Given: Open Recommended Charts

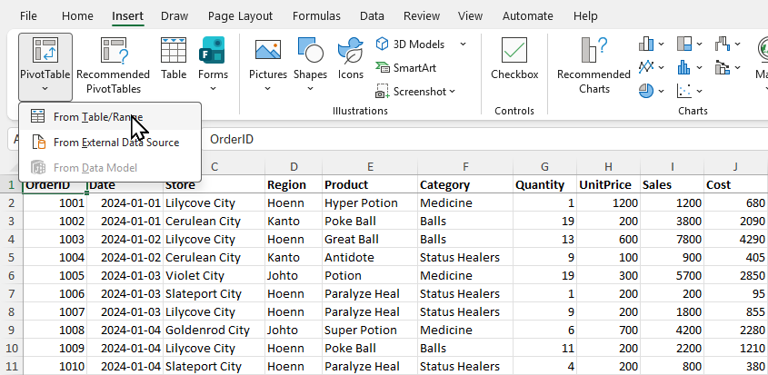Looking at the screenshot, I should click(593, 66).
